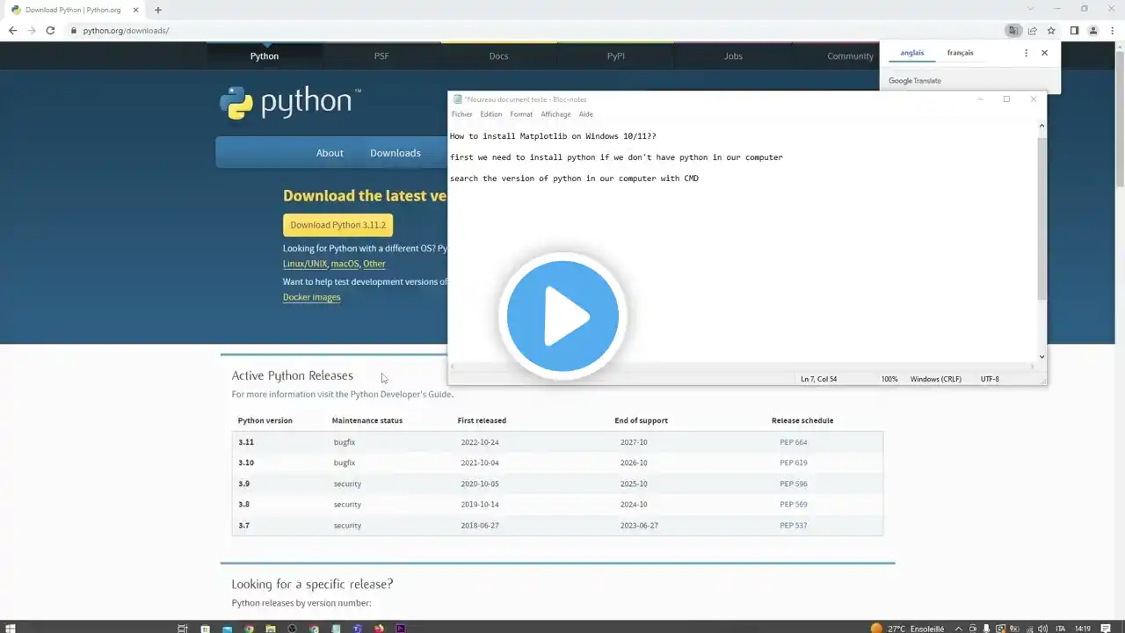Follow the Other OS download link

pyautogui.click(x=374, y=264)
